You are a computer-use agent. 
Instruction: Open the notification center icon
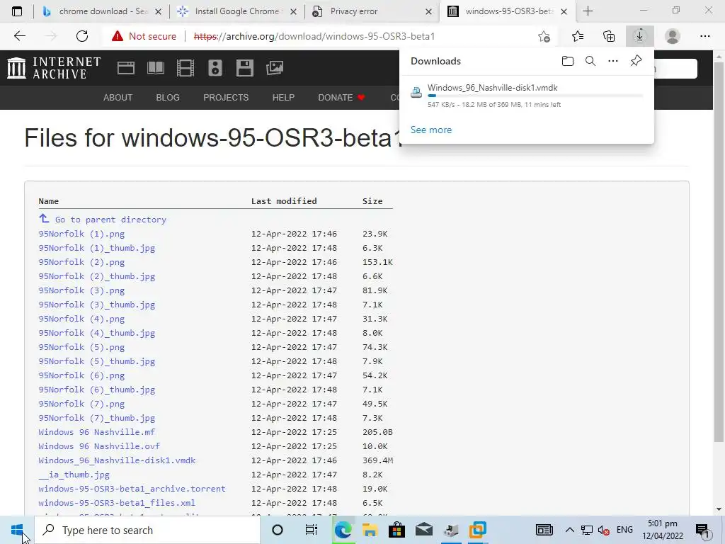(x=703, y=530)
